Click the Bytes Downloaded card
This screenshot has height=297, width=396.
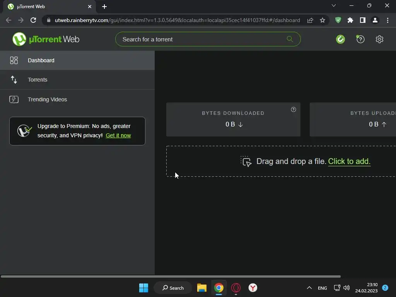(x=233, y=119)
